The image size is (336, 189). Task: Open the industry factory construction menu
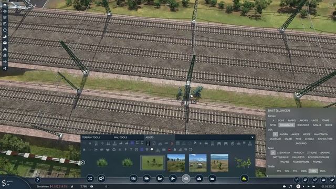[x=212, y=178]
